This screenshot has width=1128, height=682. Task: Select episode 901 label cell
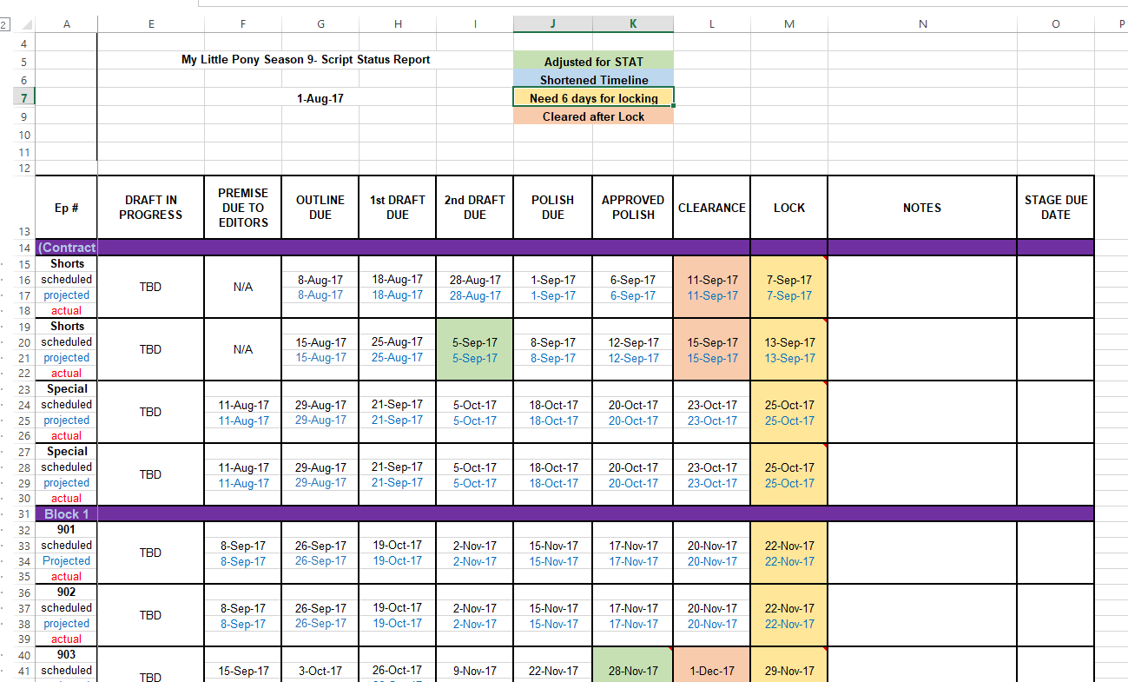tap(67, 530)
